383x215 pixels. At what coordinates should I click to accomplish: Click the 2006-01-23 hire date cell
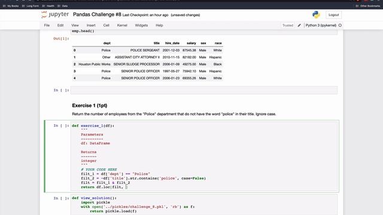click(x=171, y=78)
